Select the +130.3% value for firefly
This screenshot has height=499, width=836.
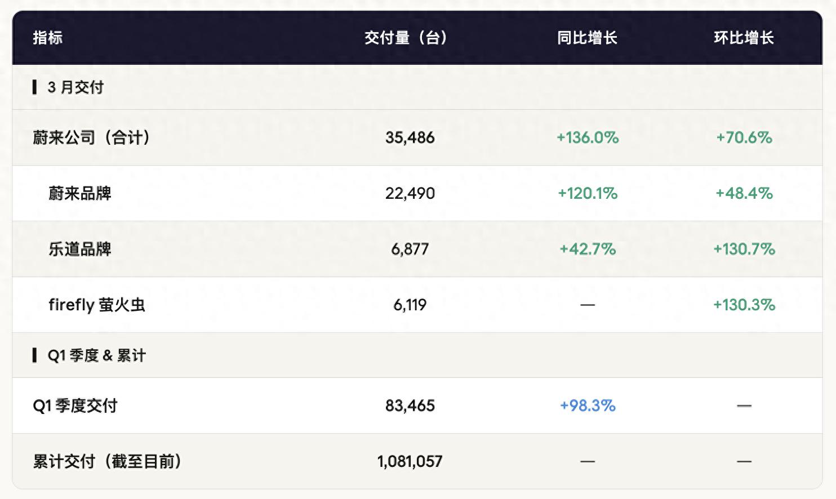[x=744, y=305]
